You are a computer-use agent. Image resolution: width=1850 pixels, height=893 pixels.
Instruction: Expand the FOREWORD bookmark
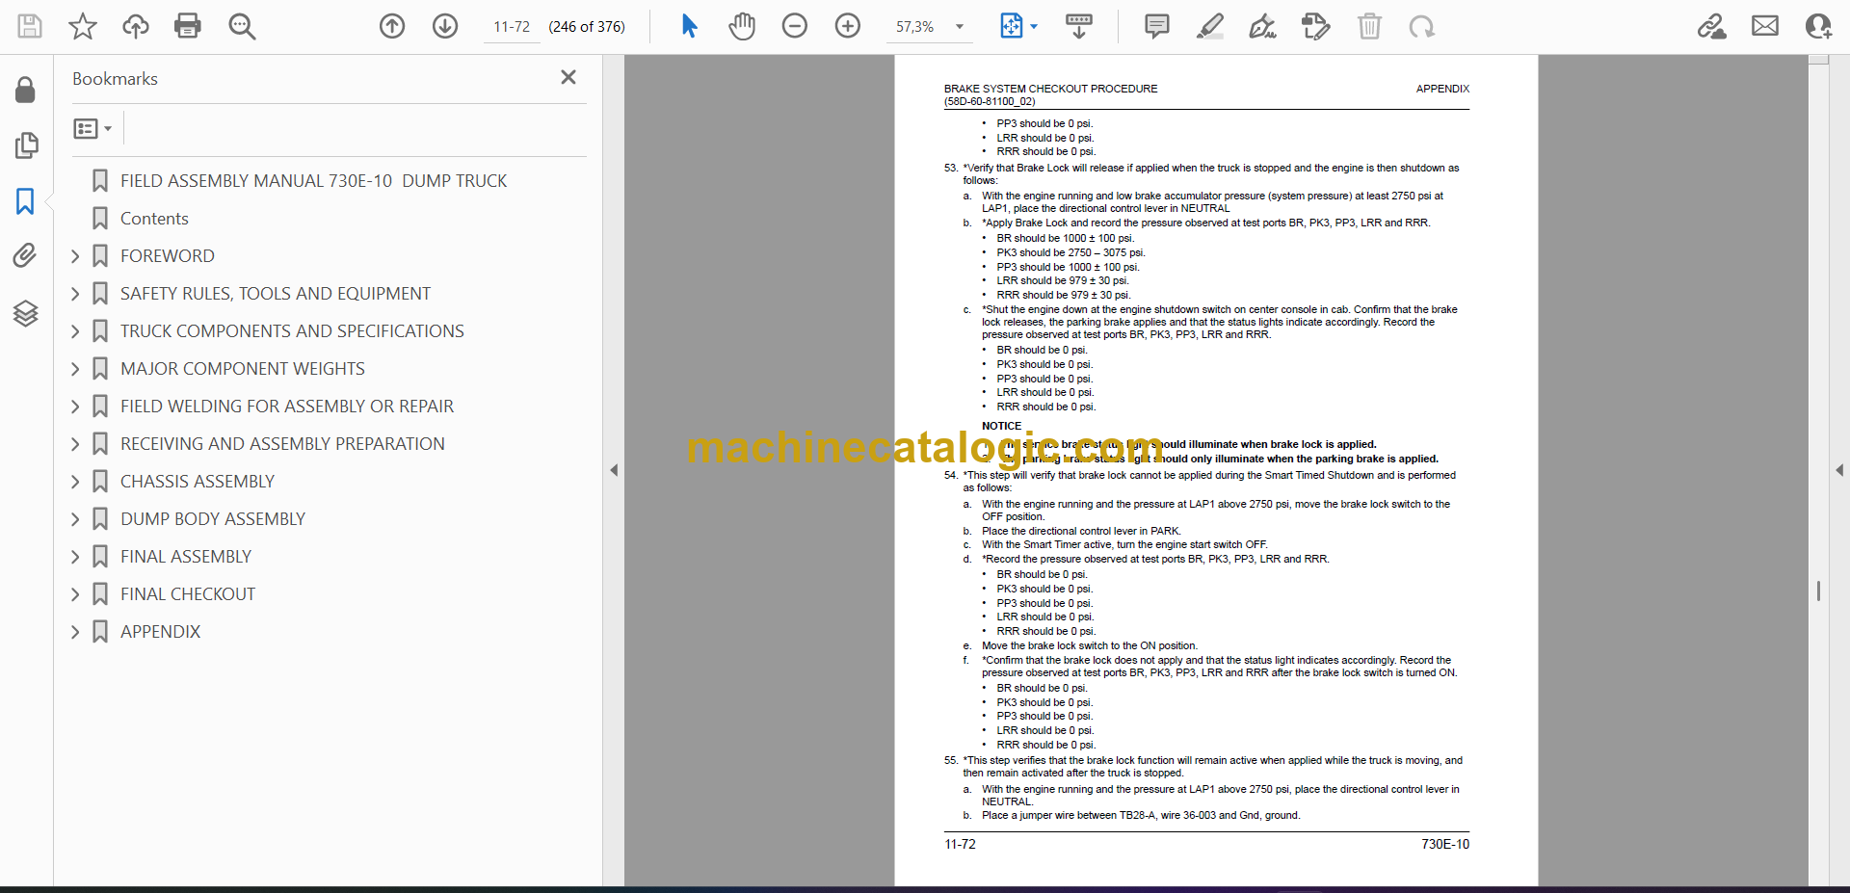coord(75,256)
